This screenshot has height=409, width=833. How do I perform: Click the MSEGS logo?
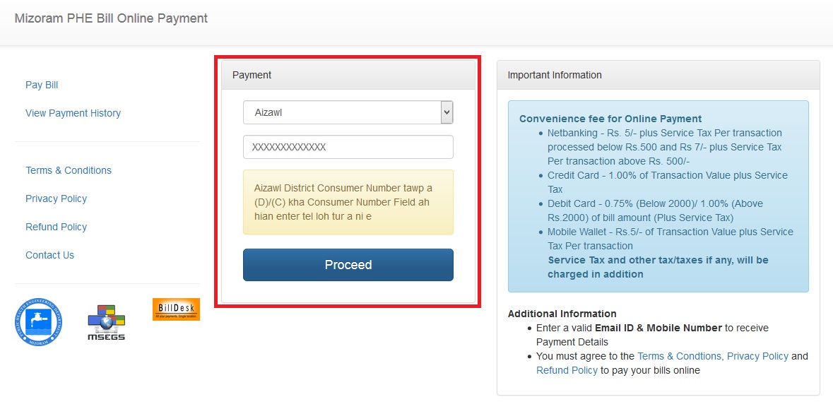[107, 324]
